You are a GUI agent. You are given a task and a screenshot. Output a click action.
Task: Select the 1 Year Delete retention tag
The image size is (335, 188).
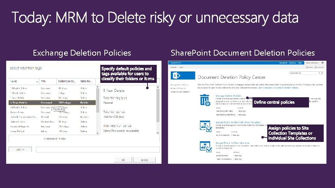(x=52, y=98)
